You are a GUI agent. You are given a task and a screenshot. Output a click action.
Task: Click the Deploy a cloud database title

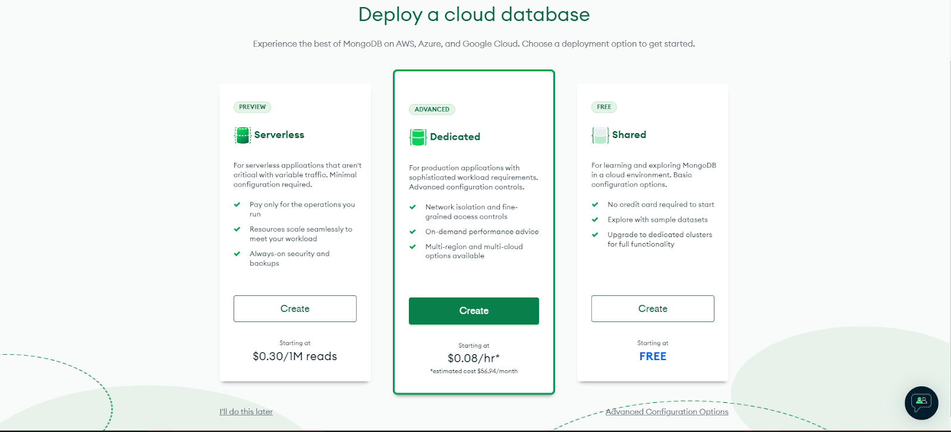click(474, 14)
